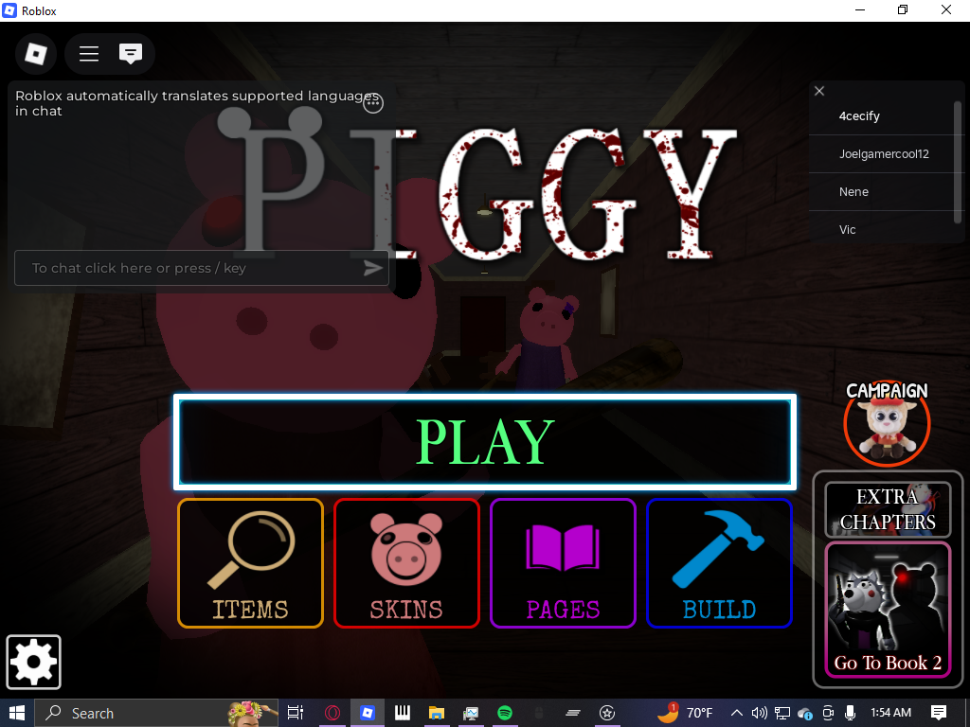This screenshot has width=970, height=727.
Task: Open the monitor app icon on taskbar
Action: [471, 713]
